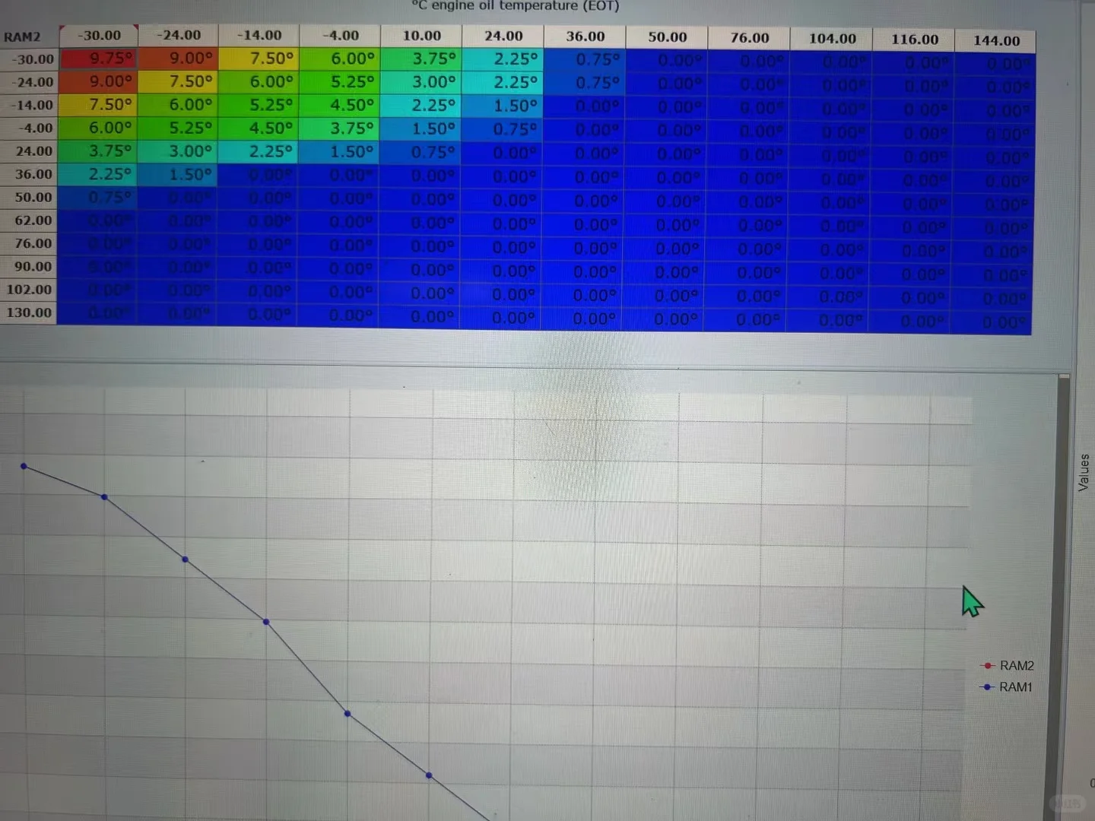
Task: Pick the 3.00° cell in row -24.00
Action: pos(421,82)
